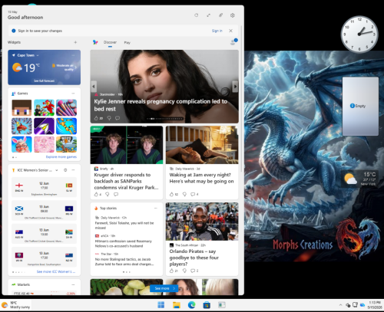Add a widget with plus icon
Viewport: 384px width, 312px height.
click(75, 42)
